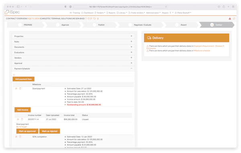Click the orange refresh icon beside warning
Screen dimensions: 241x153
pos(234,18)
